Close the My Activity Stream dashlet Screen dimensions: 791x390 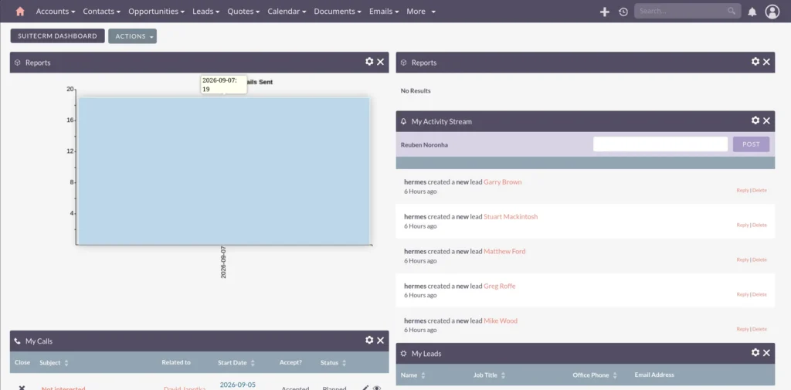pyautogui.click(x=766, y=120)
